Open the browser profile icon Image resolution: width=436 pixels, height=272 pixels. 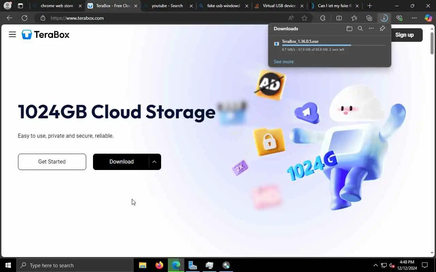(x=7, y=6)
